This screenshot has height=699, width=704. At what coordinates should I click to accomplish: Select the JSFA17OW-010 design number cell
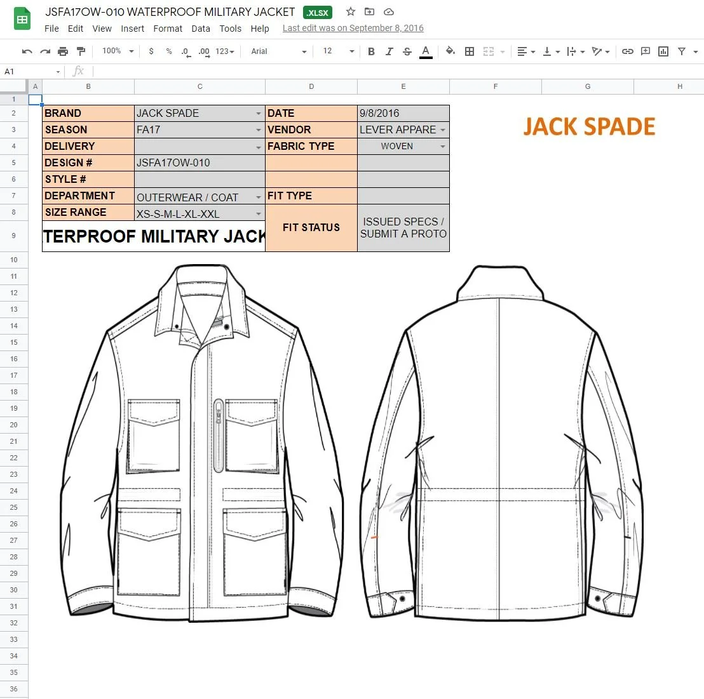point(200,163)
